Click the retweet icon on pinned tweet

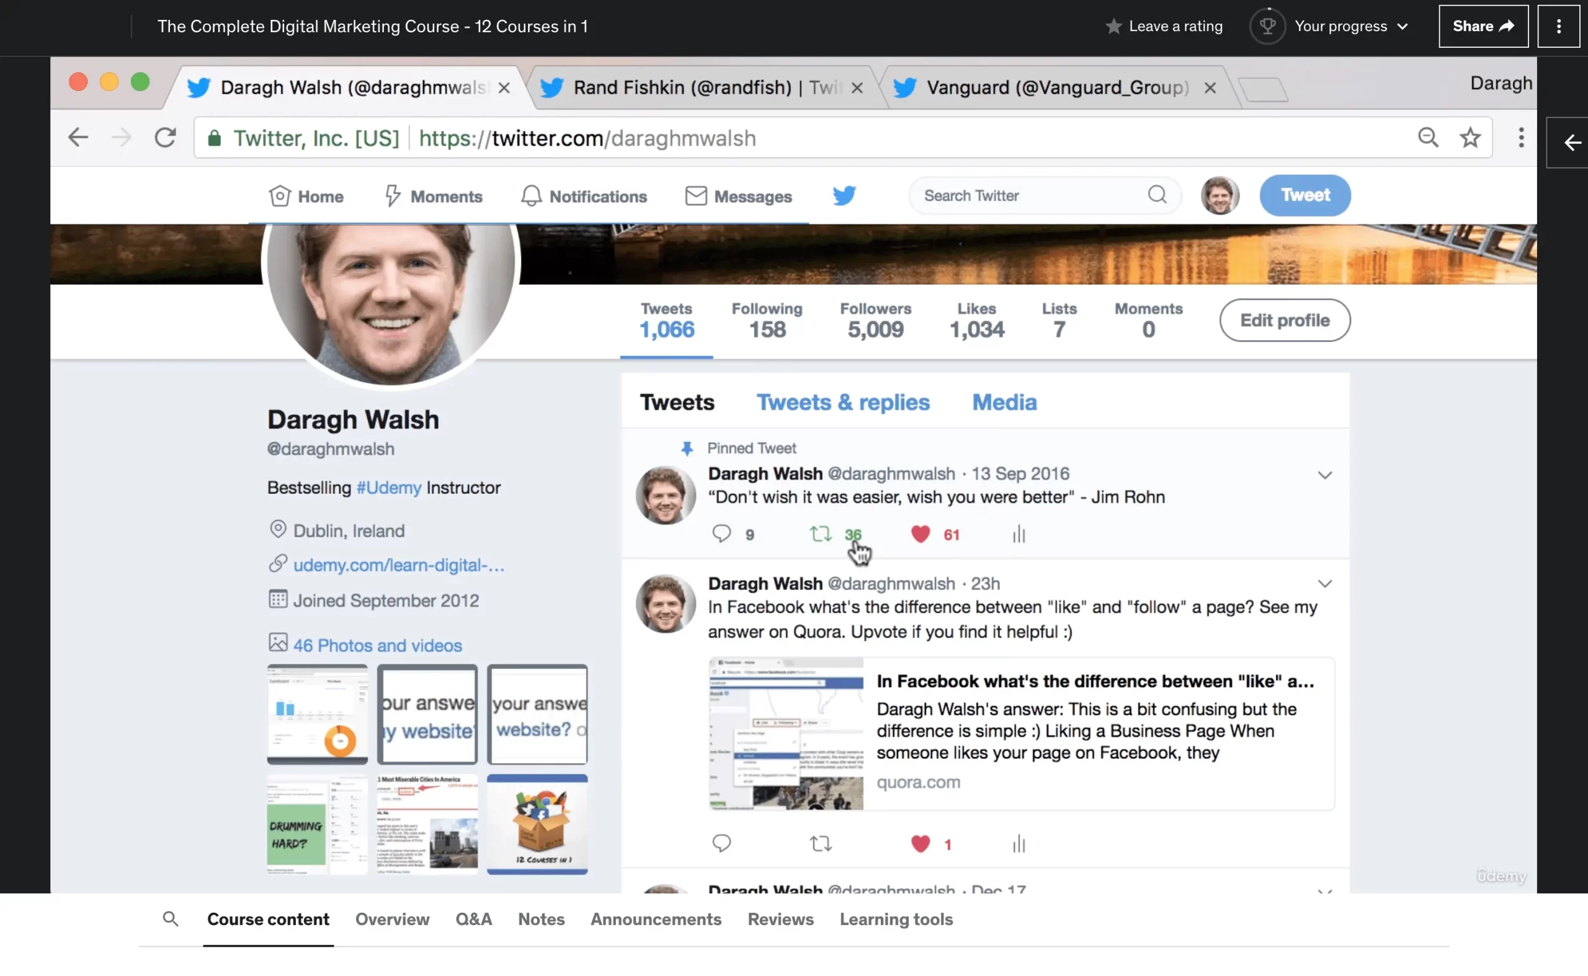click(820, 534)
